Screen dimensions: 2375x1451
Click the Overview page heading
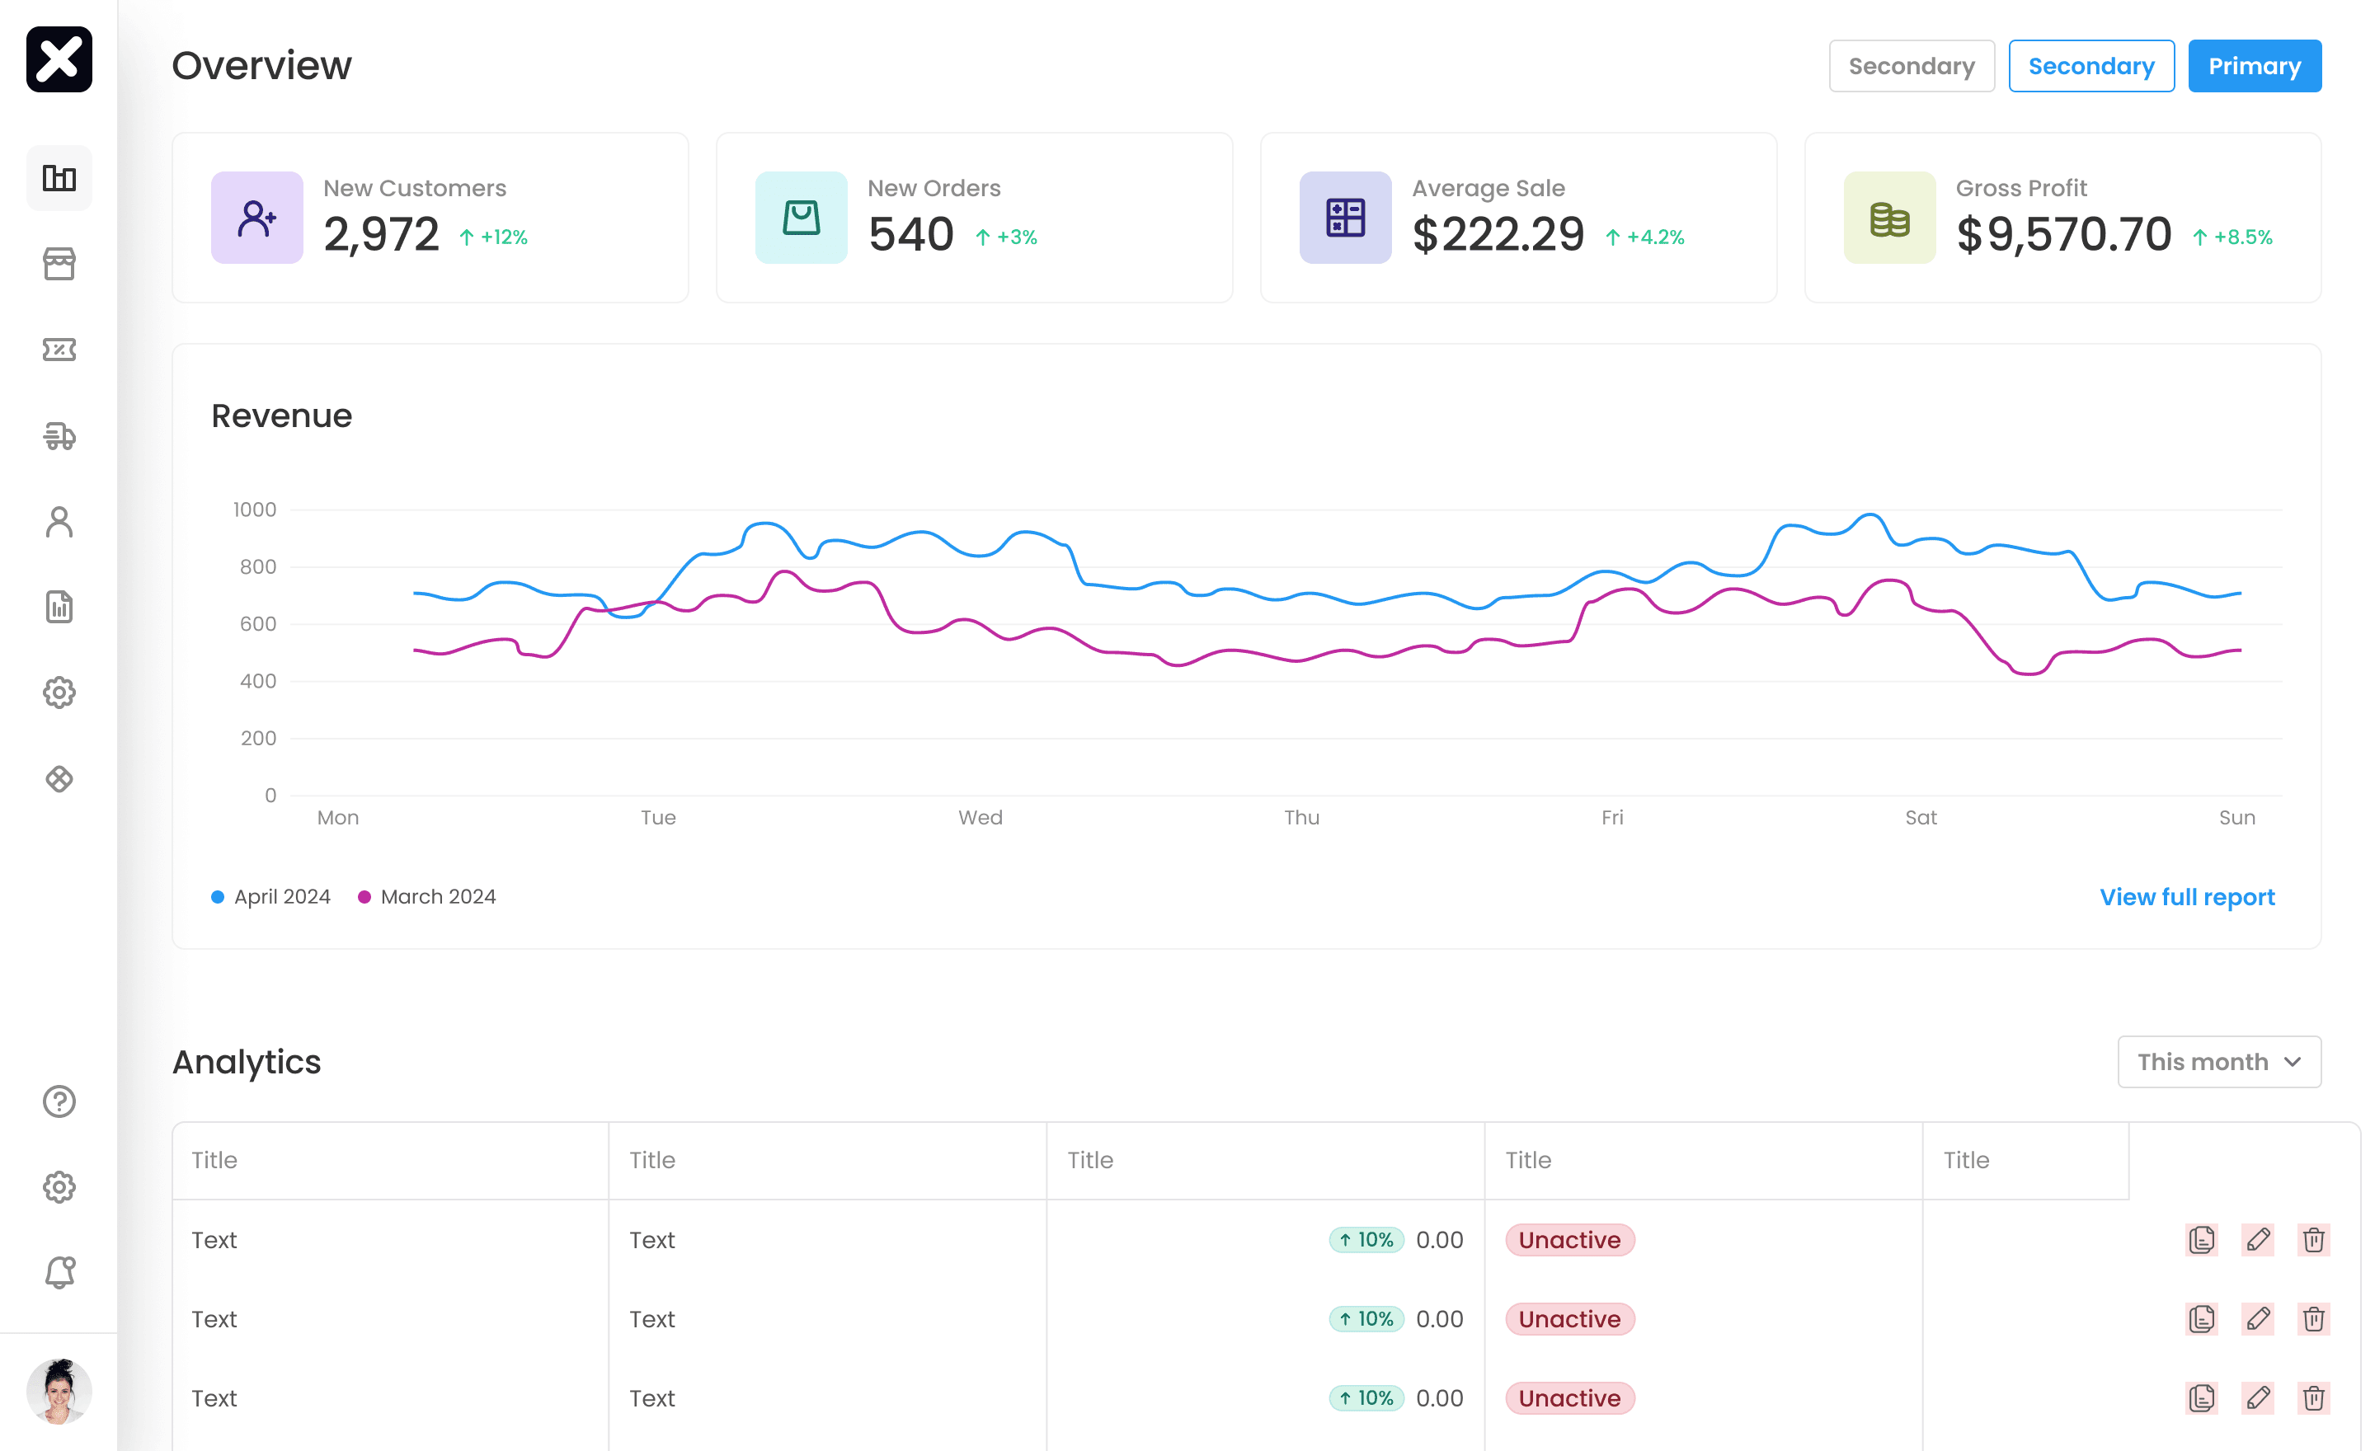(262, 67)
